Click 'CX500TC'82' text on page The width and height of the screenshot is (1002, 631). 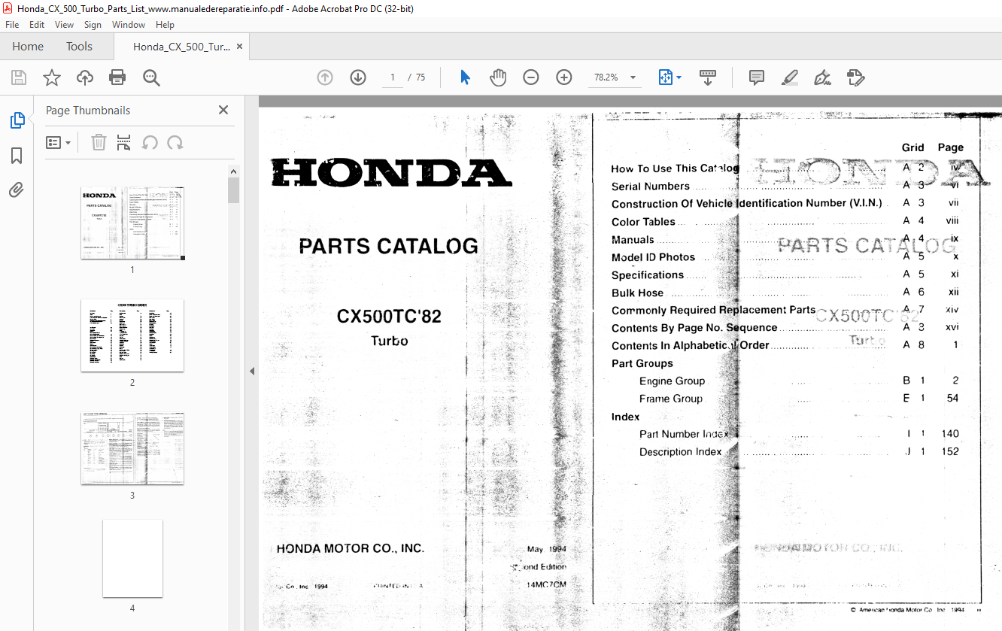click(389, 317)
